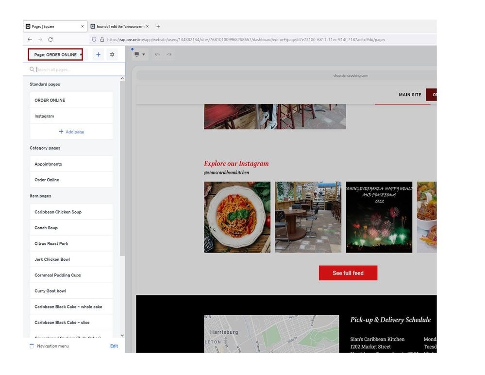Open the Jerk Chicken Bowl item page
The image size is (485, 375).
click(x=52, y=259)
